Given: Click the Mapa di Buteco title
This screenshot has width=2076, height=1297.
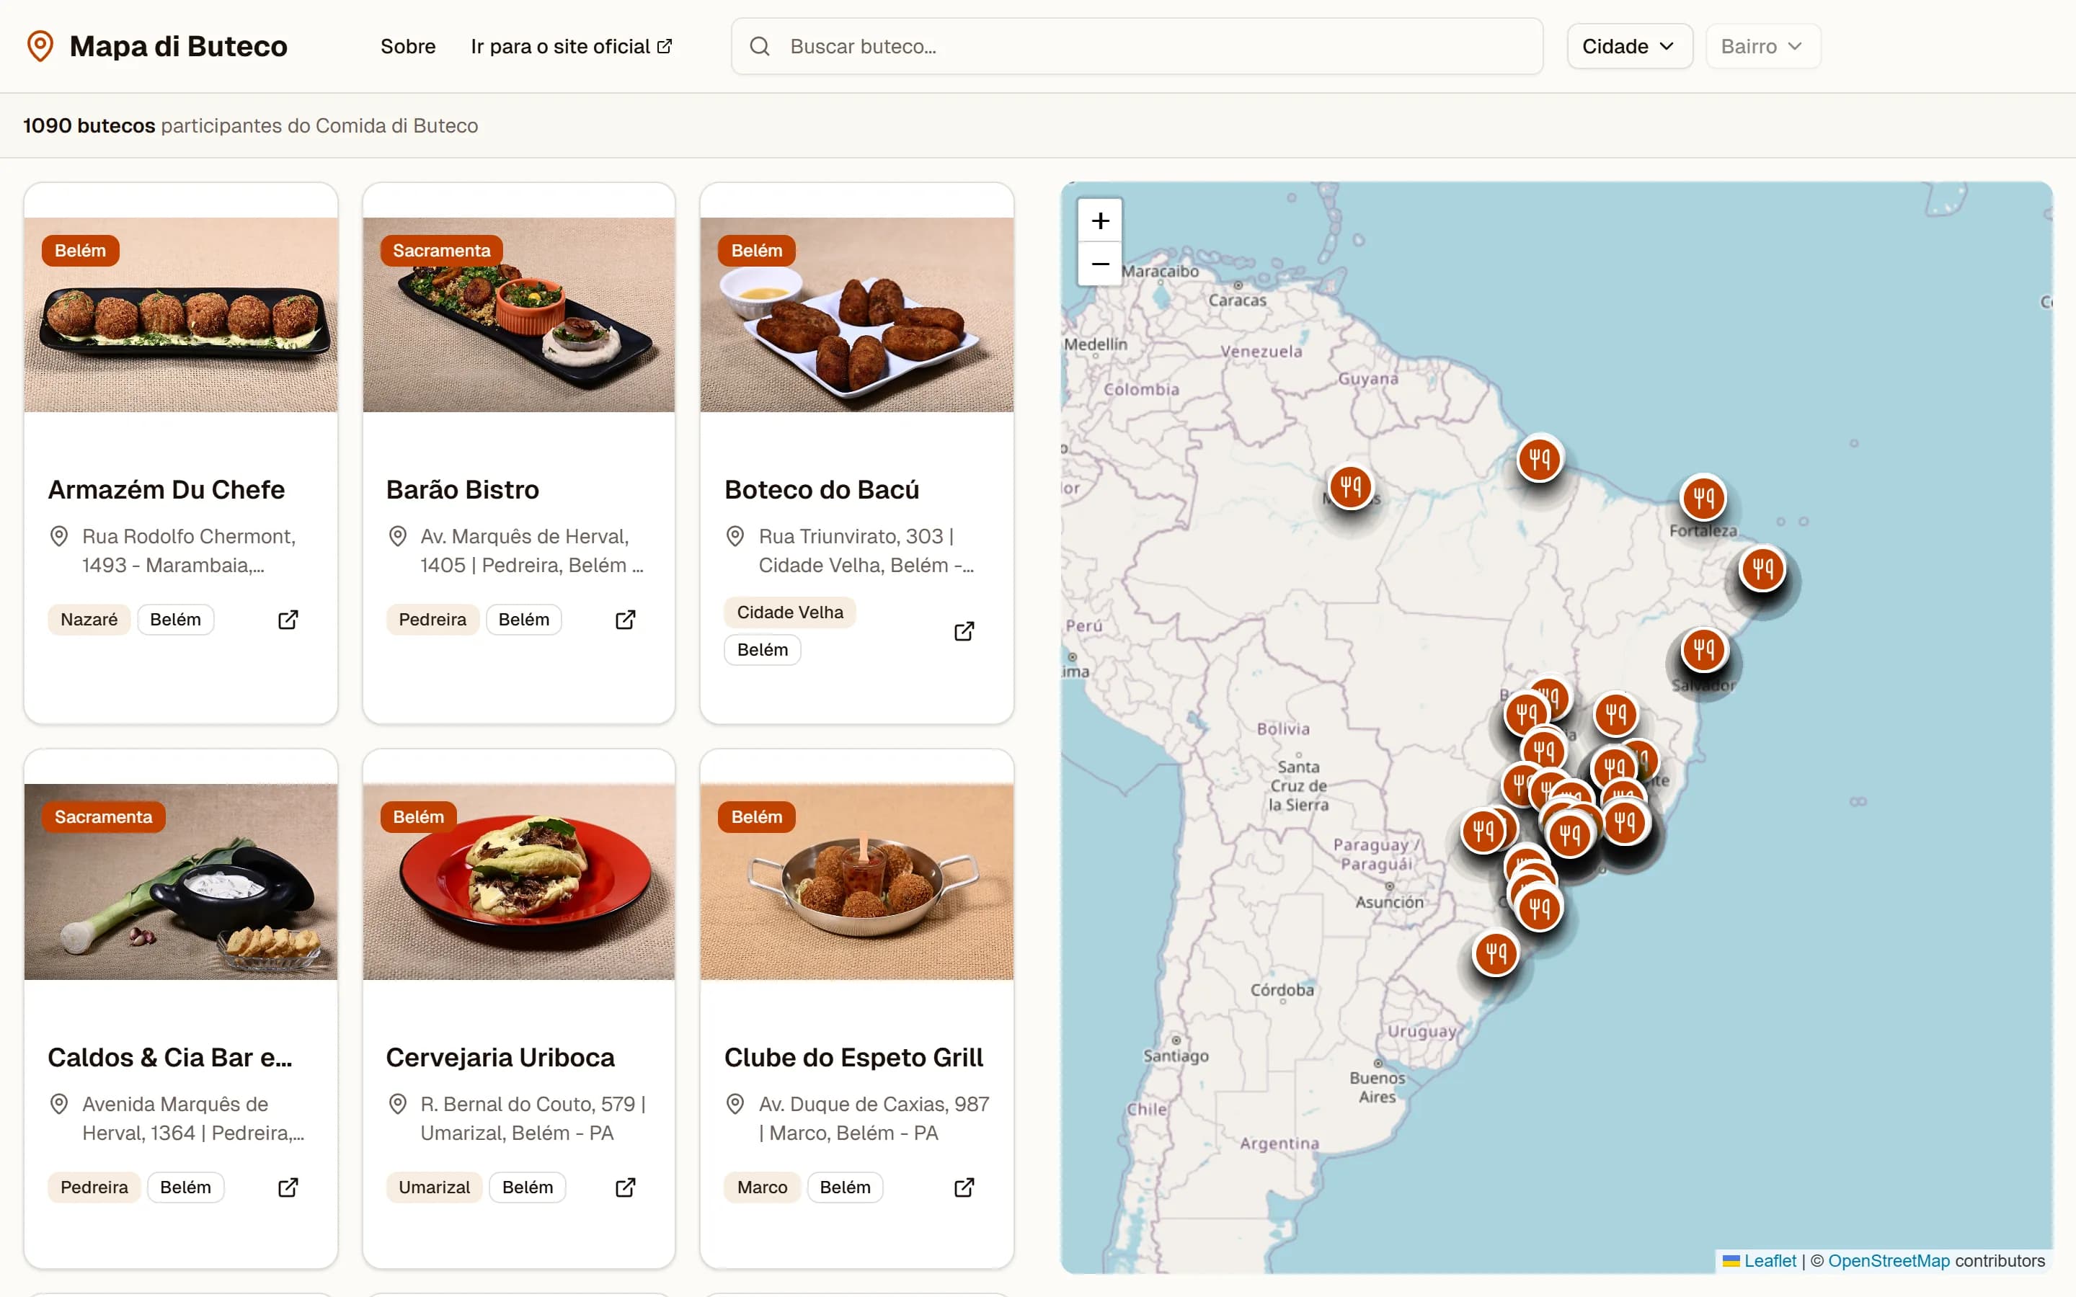Looking at the screenshot, I should (x=179, y=46).
